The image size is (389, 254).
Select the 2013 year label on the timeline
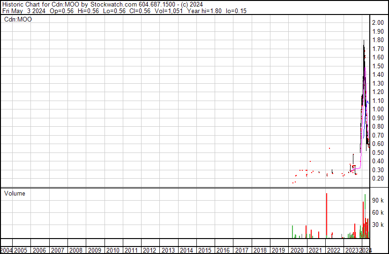pyautogui.click(x=168, y=251)
